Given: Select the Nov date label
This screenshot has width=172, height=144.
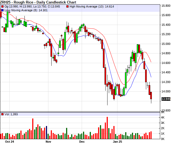Looking at the screenshot, I should (x=48, y=141).
